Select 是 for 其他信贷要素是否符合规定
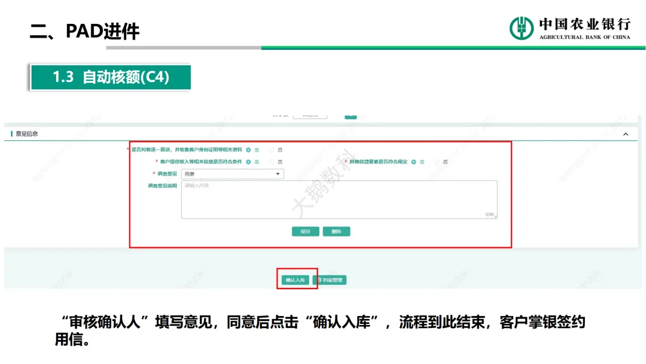646x364 pixels. pos(413,162)
